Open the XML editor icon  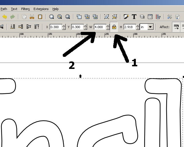point(150,17)
